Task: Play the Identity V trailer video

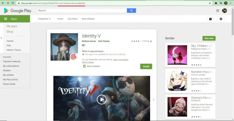Action: (x=102, y=99)
